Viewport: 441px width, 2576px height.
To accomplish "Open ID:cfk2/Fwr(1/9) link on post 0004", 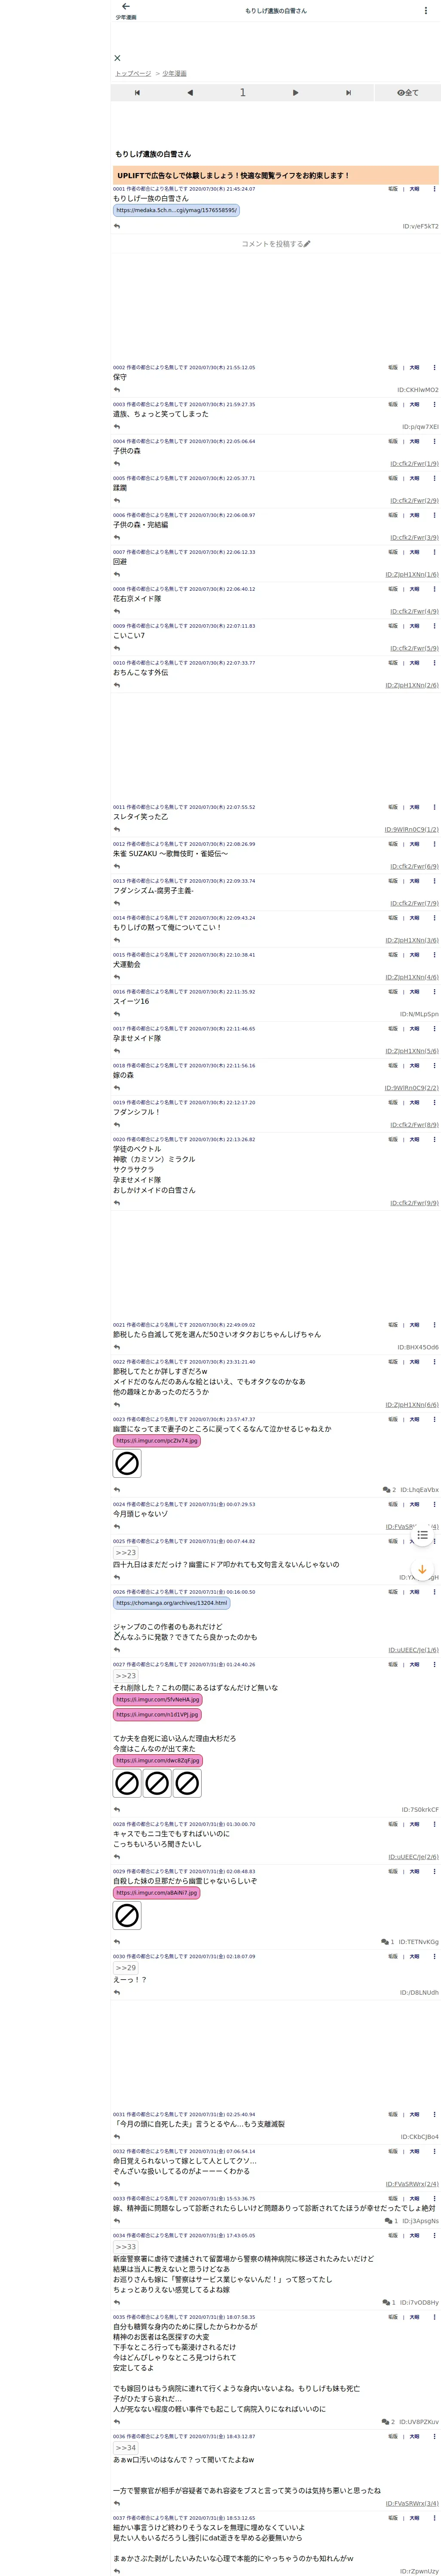I will [414, 464].
